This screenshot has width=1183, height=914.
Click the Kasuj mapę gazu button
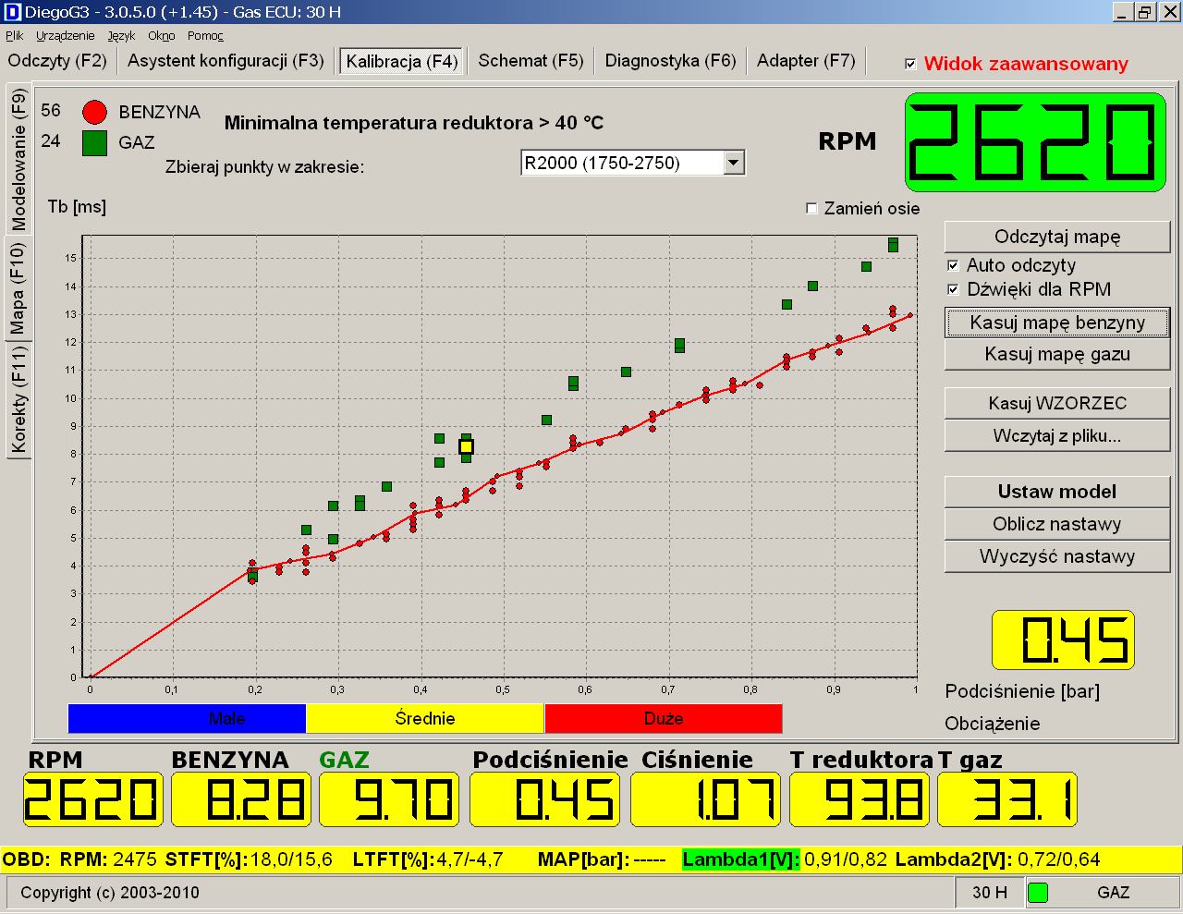click(1057, 354)
